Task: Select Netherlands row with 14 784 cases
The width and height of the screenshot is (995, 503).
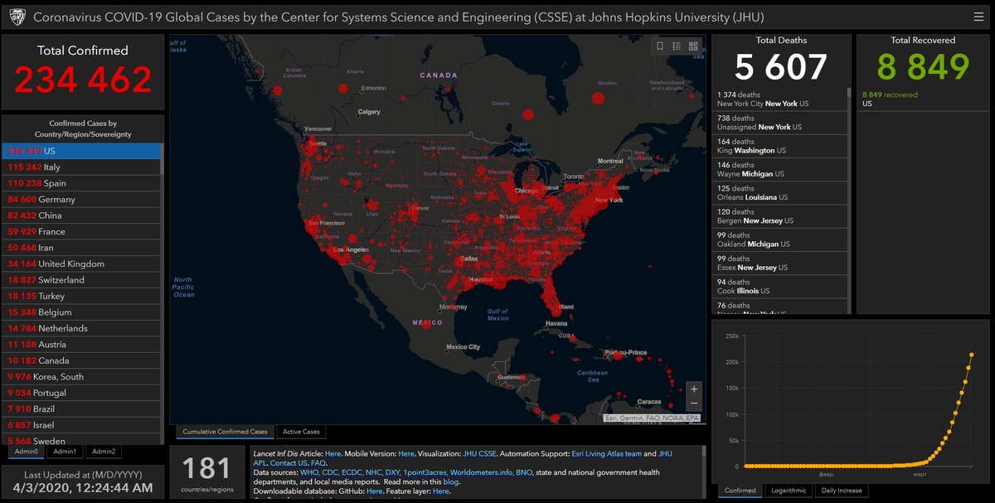Action: coord(81,329)
